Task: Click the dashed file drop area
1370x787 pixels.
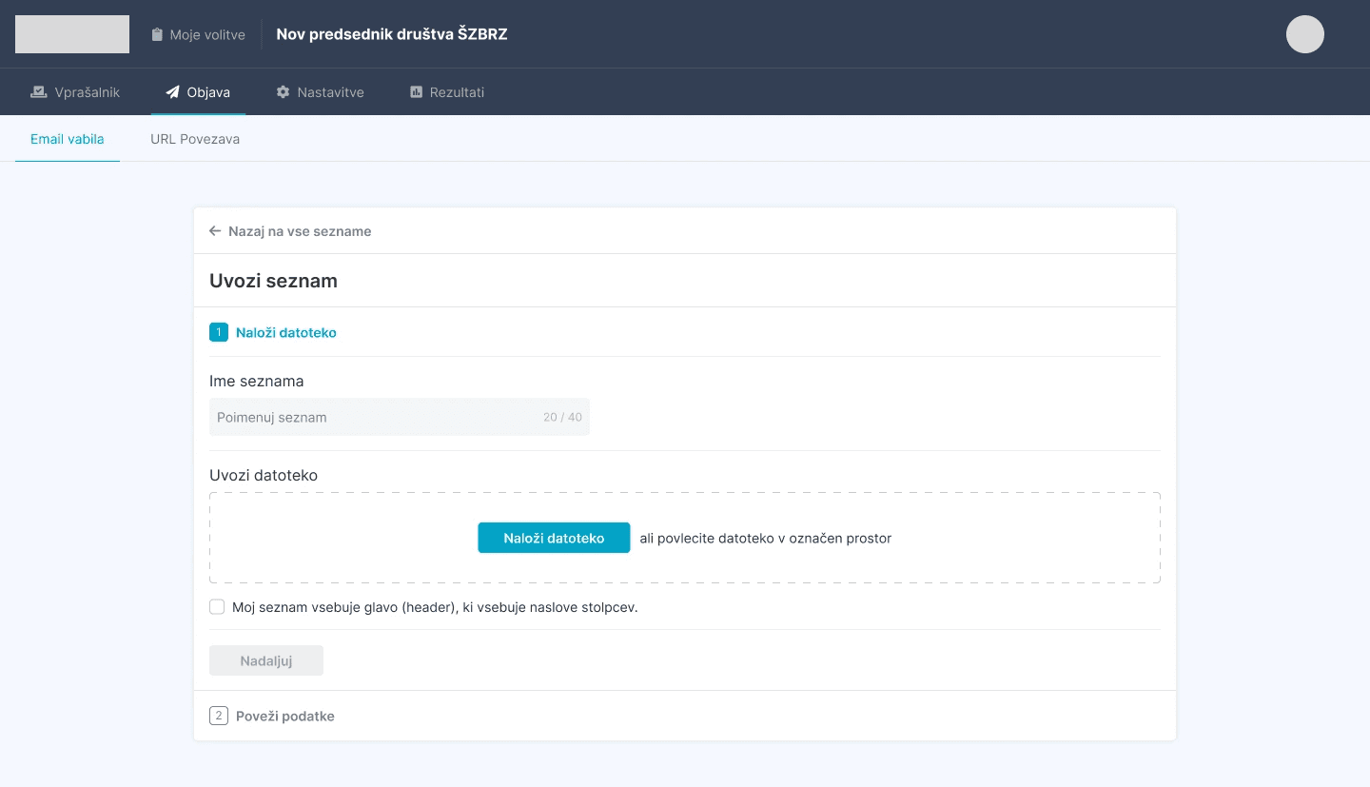Action: 684,537
